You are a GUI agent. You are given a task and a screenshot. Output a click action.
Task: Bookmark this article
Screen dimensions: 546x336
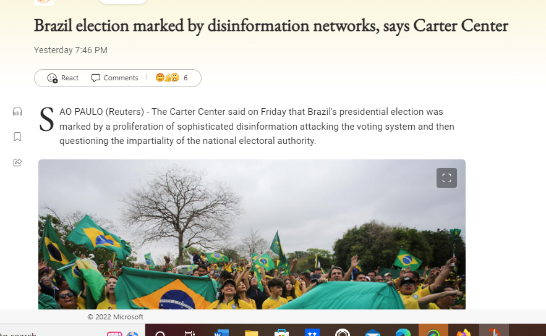pyautogui.click(x=17, y=136)
